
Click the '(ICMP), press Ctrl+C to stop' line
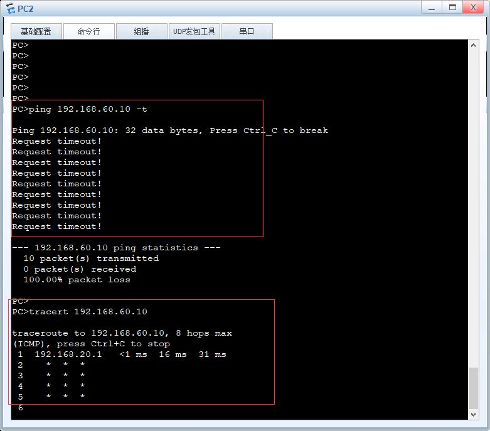tap(91, 344)
